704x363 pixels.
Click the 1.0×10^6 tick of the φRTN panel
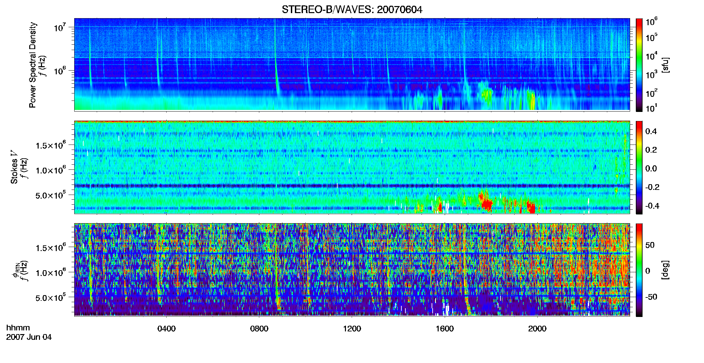(51, 273)
